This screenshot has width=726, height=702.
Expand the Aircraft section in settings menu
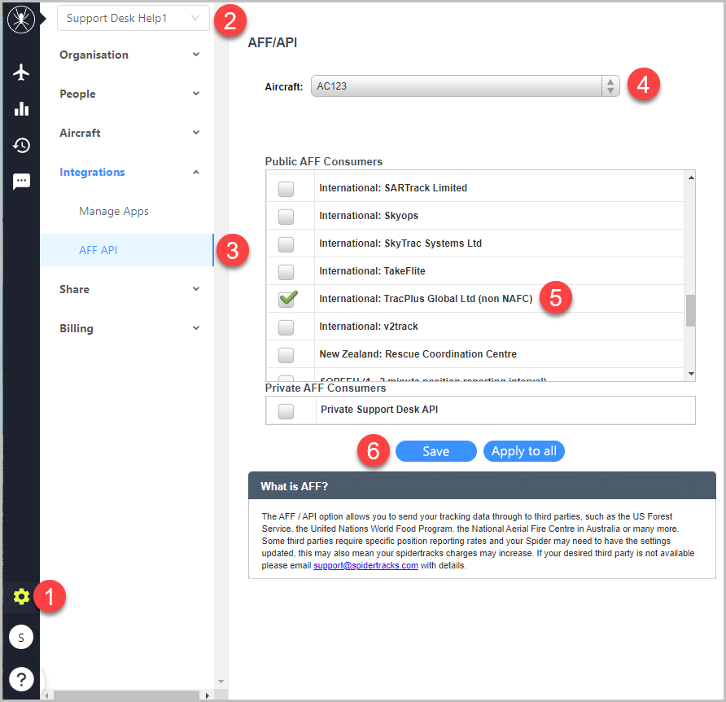click(x=129, y=133)
